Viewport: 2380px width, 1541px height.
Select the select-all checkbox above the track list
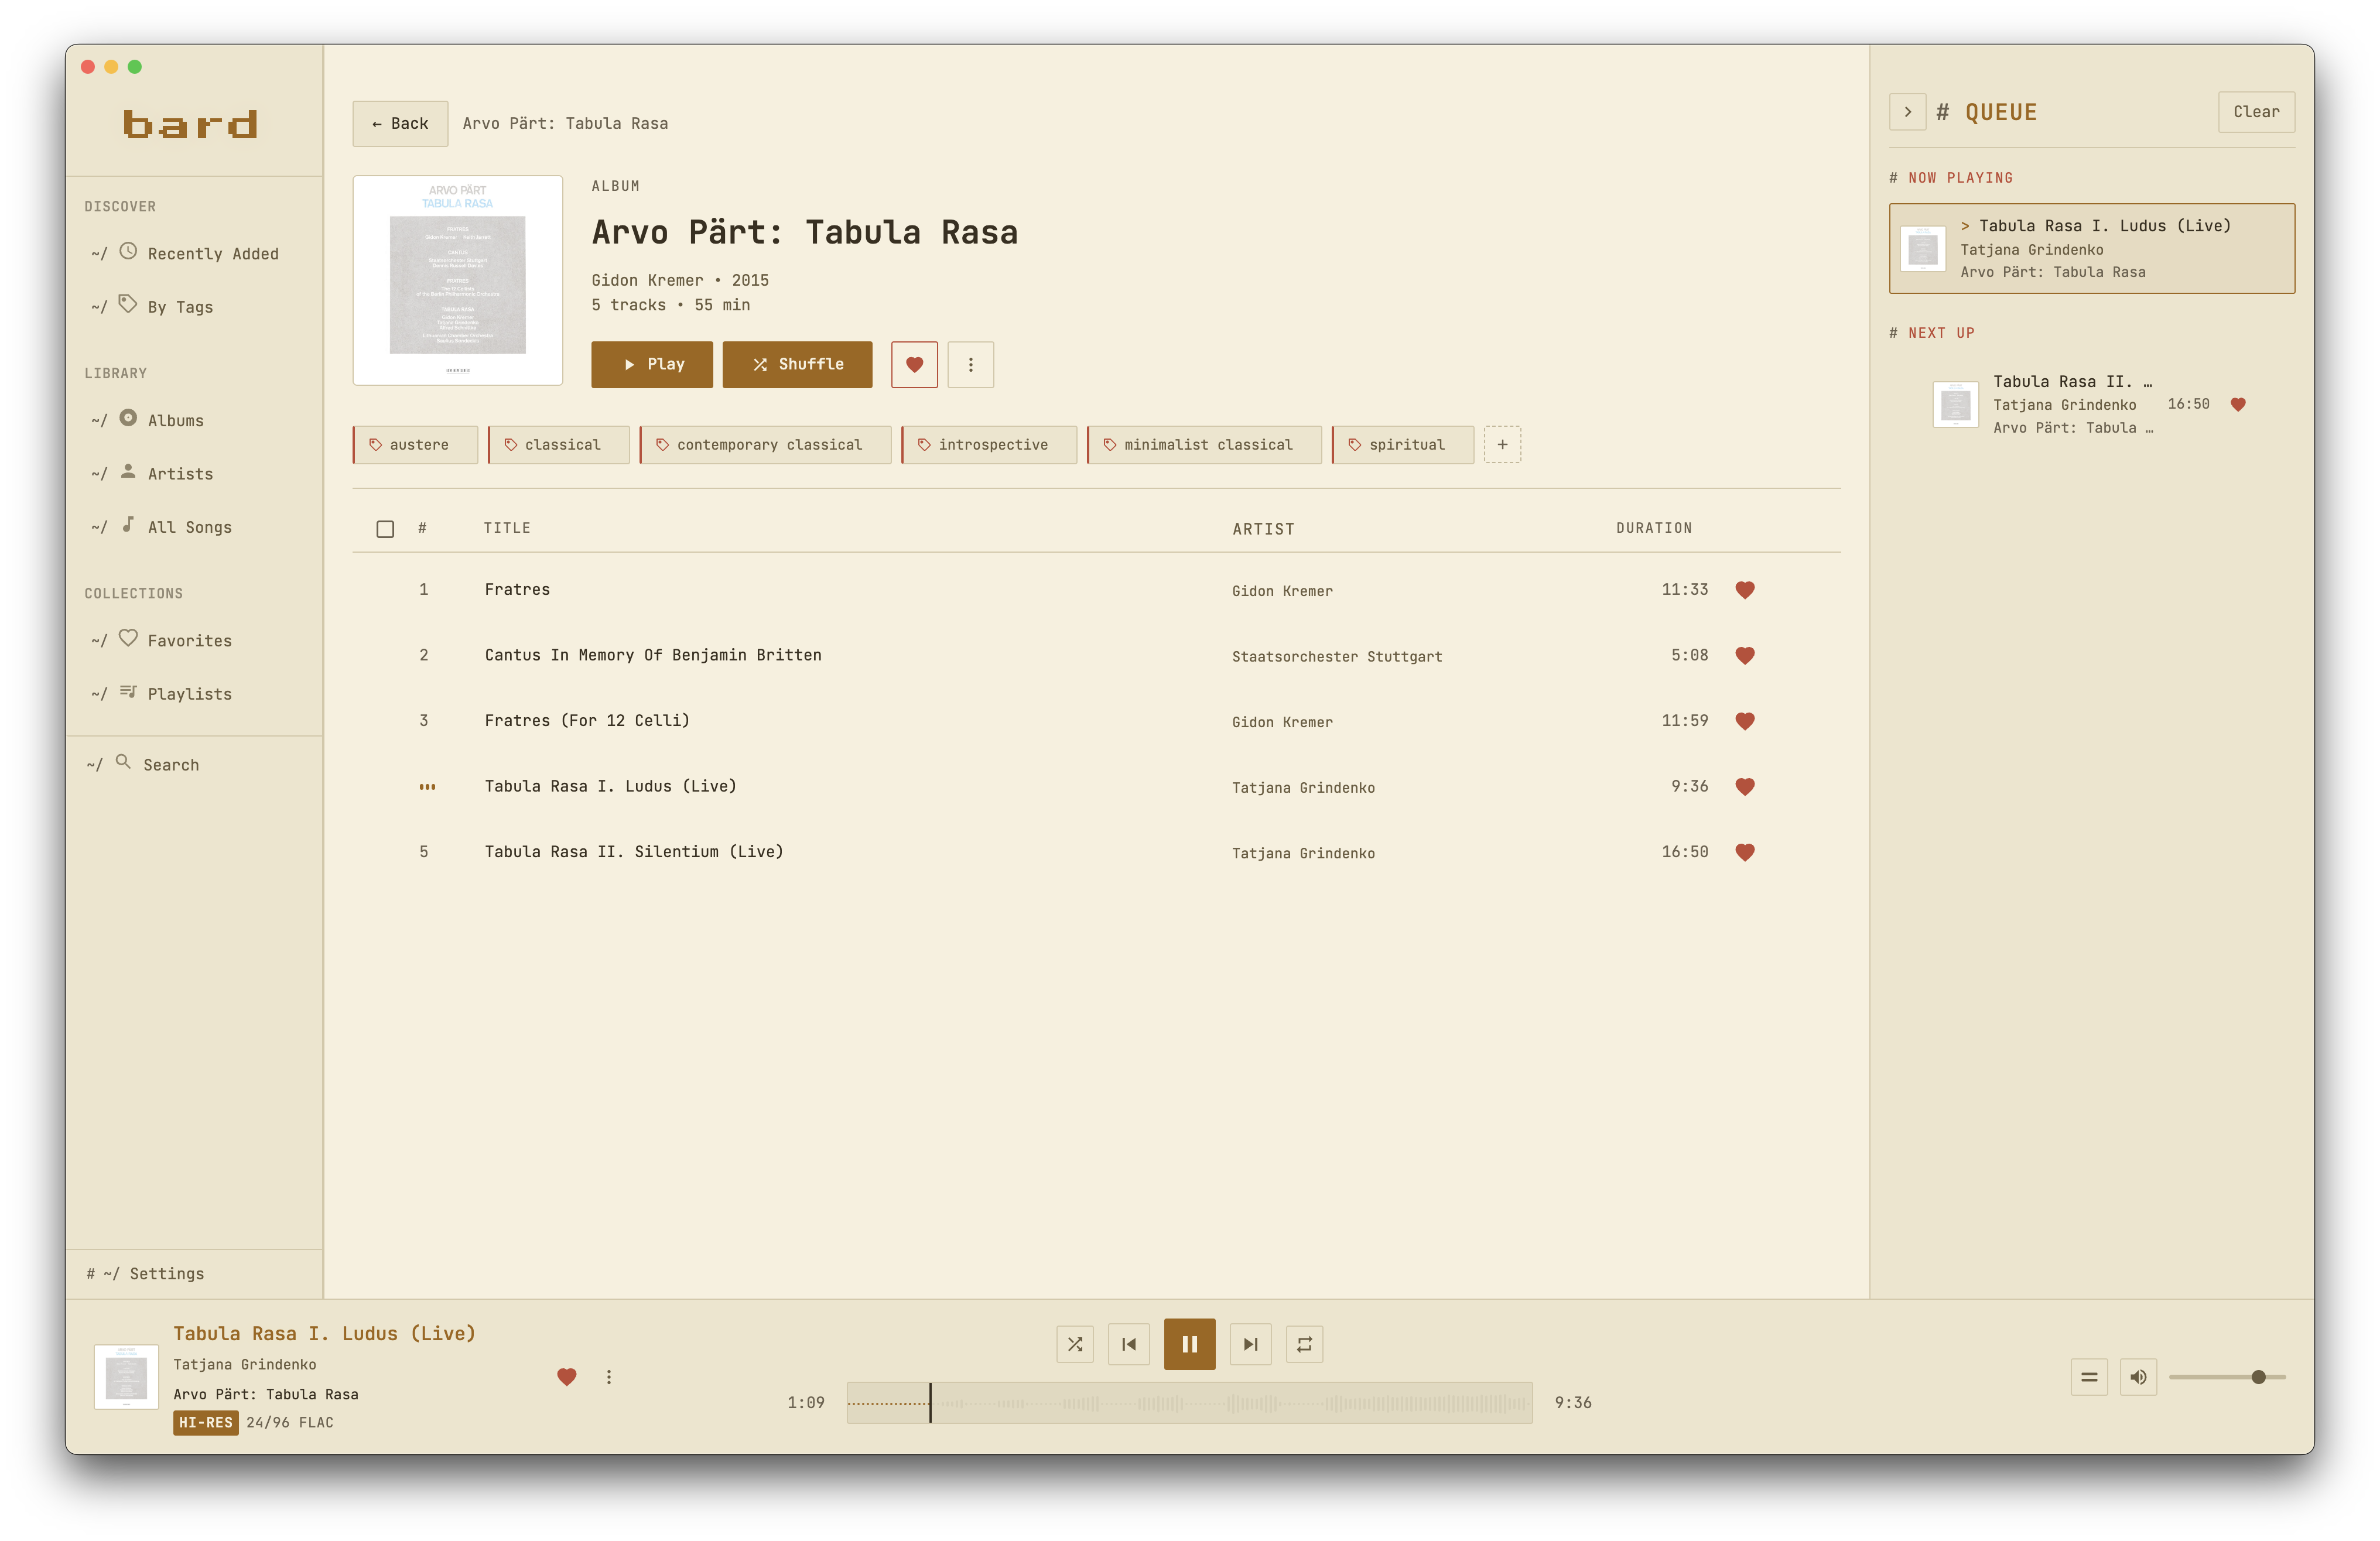(x=385, y=528)
